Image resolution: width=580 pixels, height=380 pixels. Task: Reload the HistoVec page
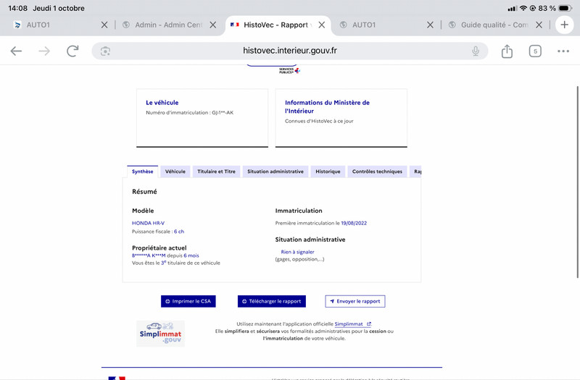click(x=72, y=51)
